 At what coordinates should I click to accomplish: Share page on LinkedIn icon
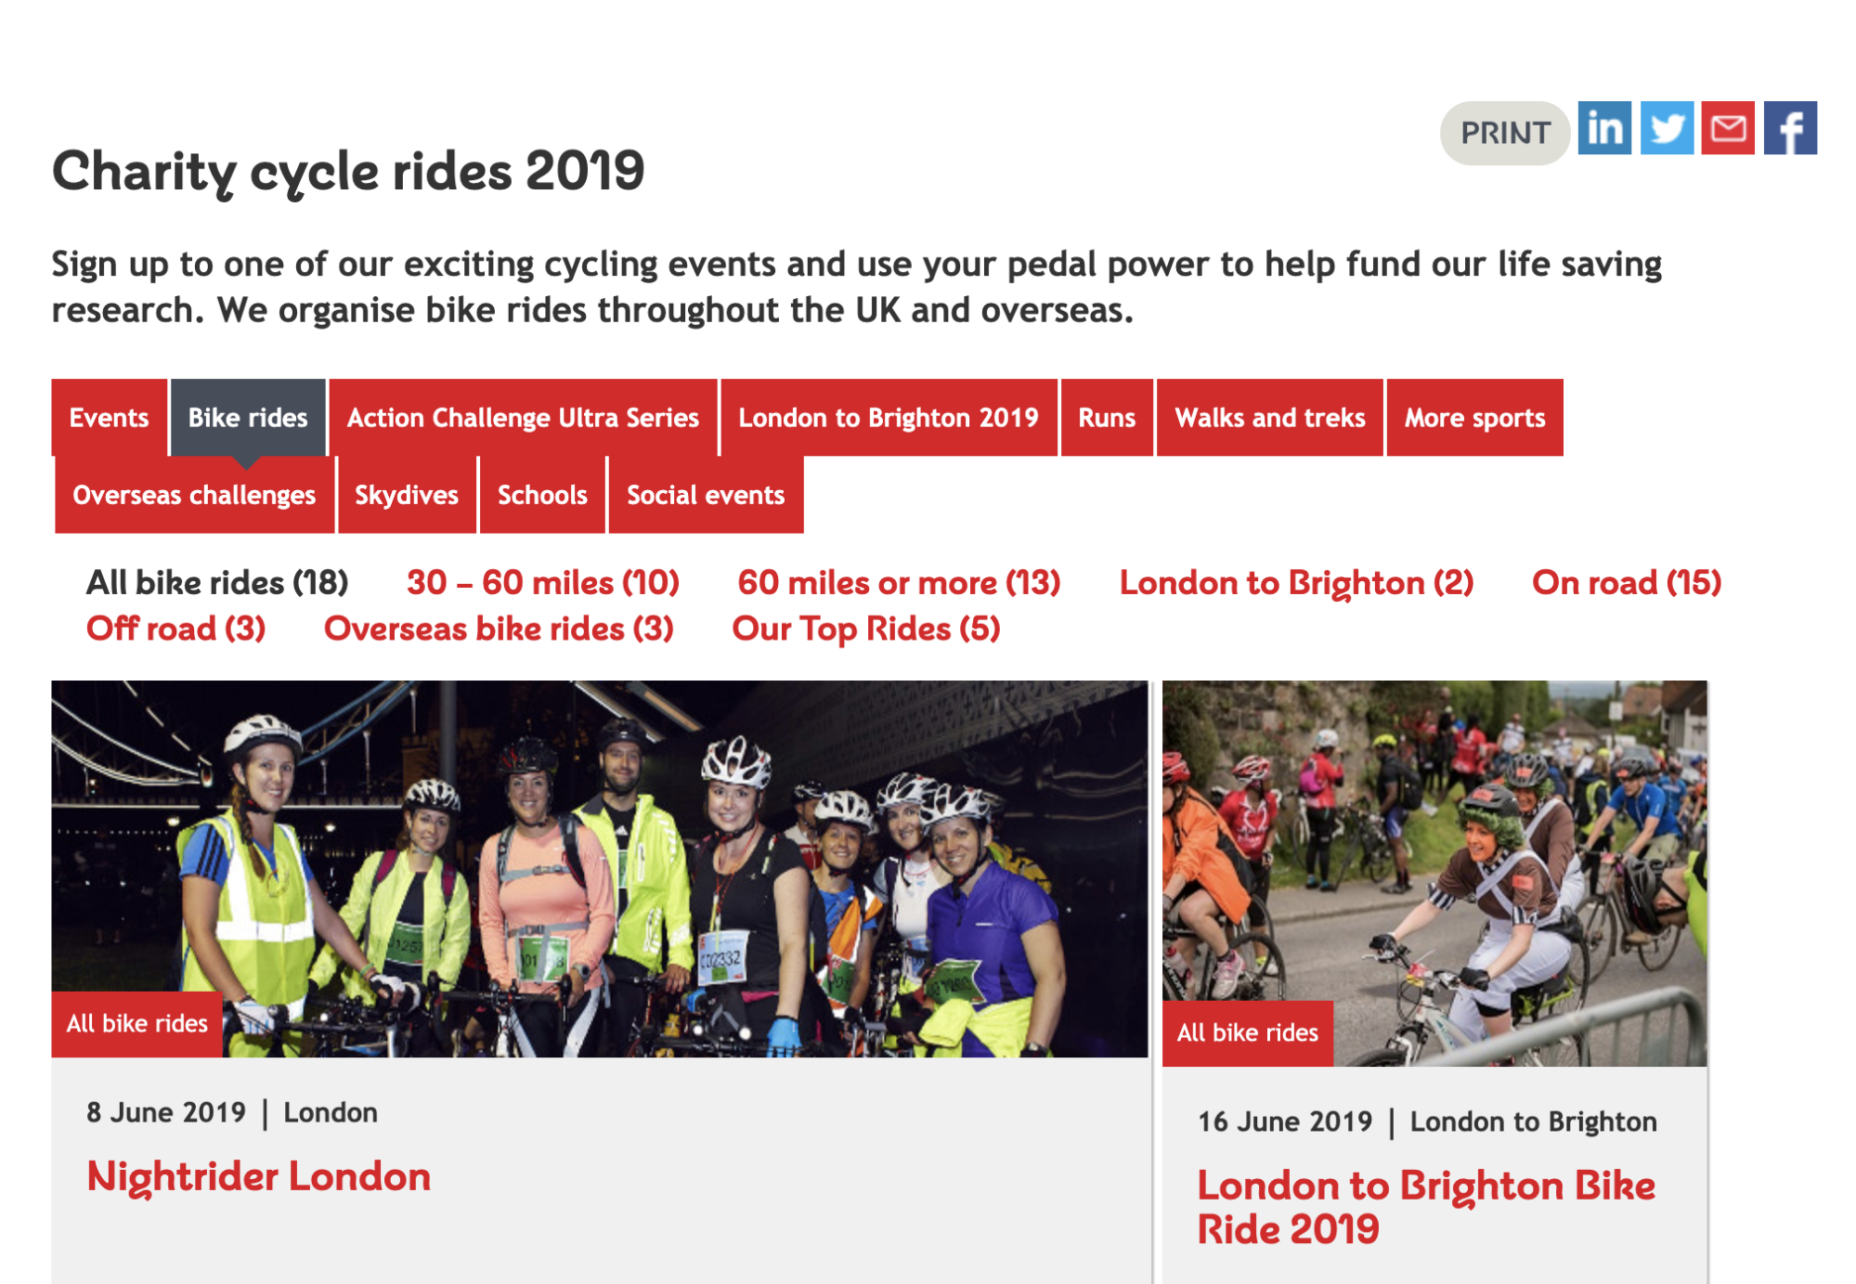tap(1603, 128)
